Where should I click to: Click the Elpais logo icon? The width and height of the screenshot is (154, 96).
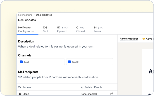click(x=20, y=94)
